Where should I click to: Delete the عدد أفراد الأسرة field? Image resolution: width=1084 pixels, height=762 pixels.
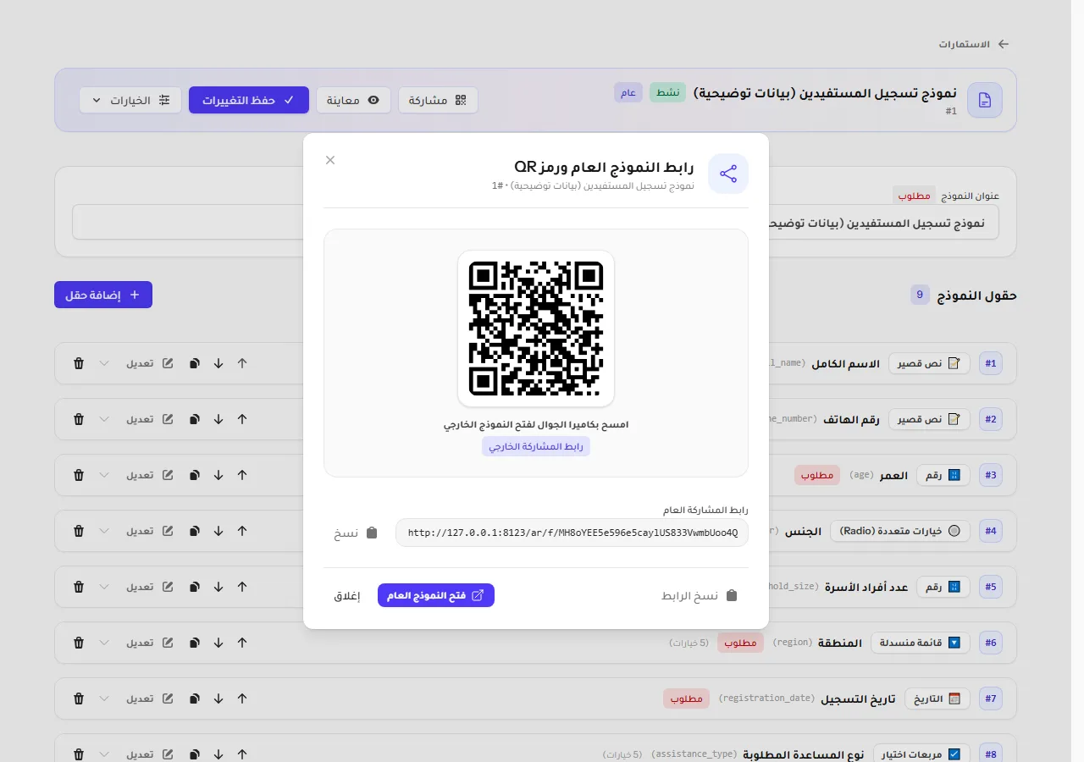click(79, 587)
